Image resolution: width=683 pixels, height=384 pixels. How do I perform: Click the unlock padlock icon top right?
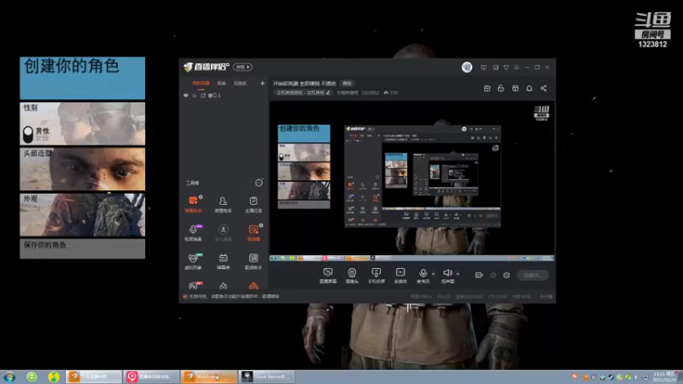point(501,89)
